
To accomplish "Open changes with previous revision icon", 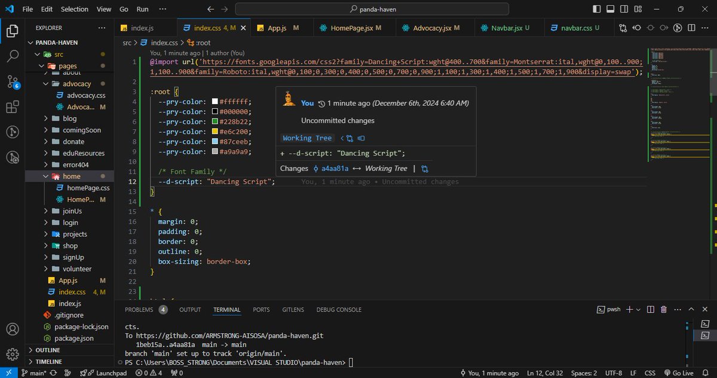I will pos(637,28).
